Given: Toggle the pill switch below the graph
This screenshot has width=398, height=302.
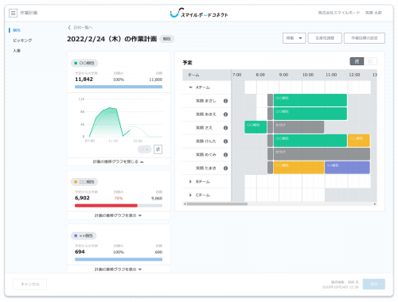Looking at the screenshot, I should [x=144, y=149].
